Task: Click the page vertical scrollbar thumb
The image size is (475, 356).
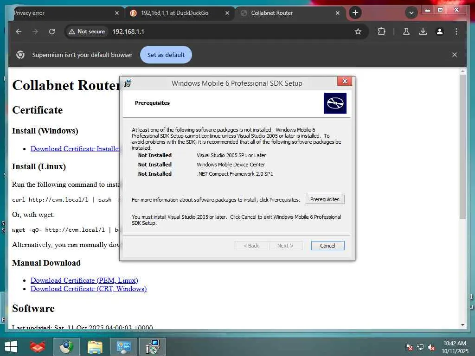Action: click(x=462, y=147)
